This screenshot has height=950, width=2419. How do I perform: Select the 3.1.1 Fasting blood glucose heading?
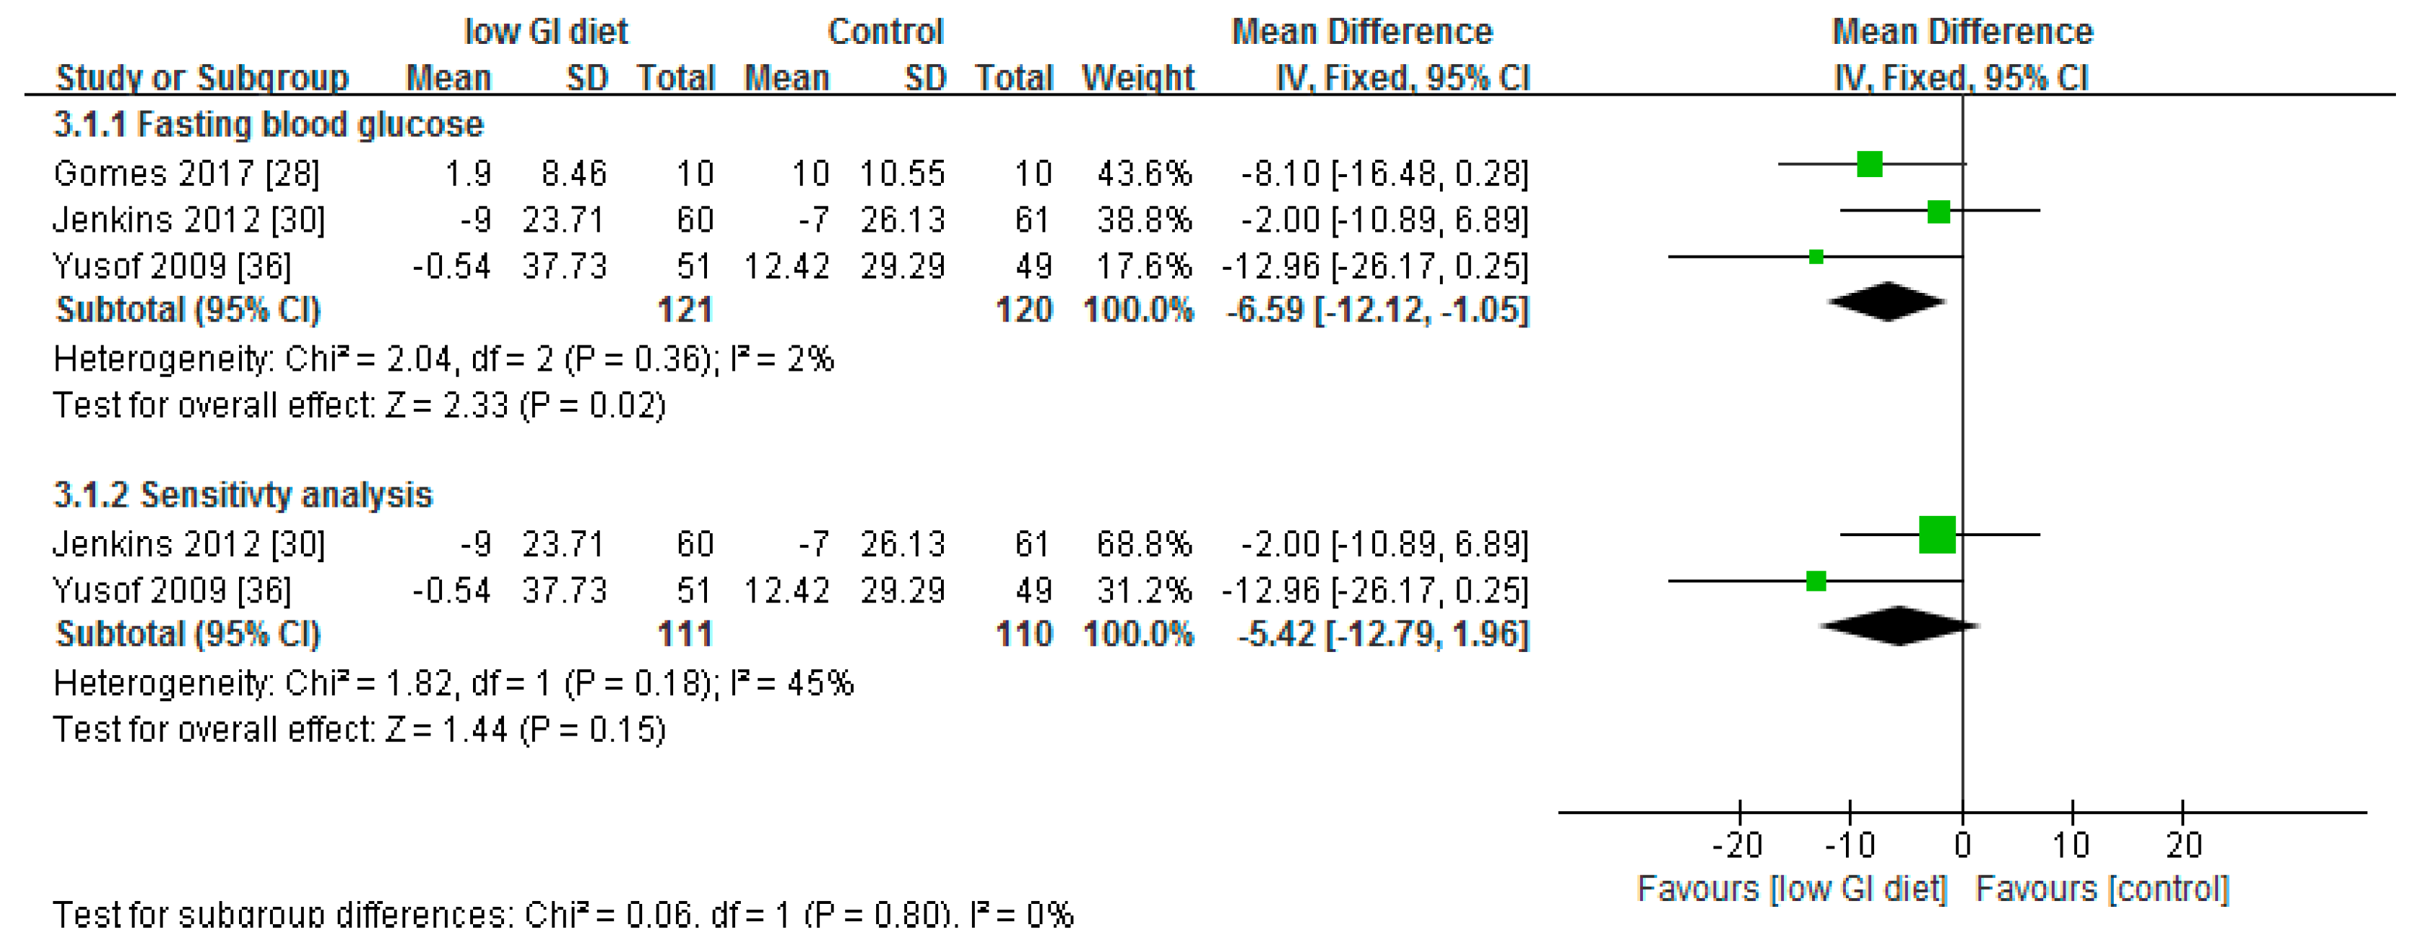pos(269,125)
